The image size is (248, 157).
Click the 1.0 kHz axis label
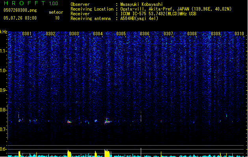pos(4,71)
